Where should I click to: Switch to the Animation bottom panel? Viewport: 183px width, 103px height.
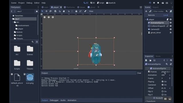point(72,100)
